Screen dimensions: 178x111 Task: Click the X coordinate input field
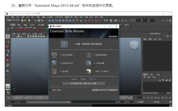(138, 21)
